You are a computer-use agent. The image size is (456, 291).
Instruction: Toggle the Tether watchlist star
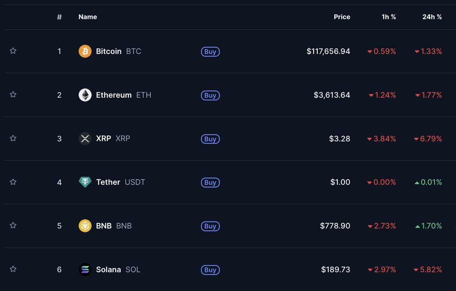point(13,182)
